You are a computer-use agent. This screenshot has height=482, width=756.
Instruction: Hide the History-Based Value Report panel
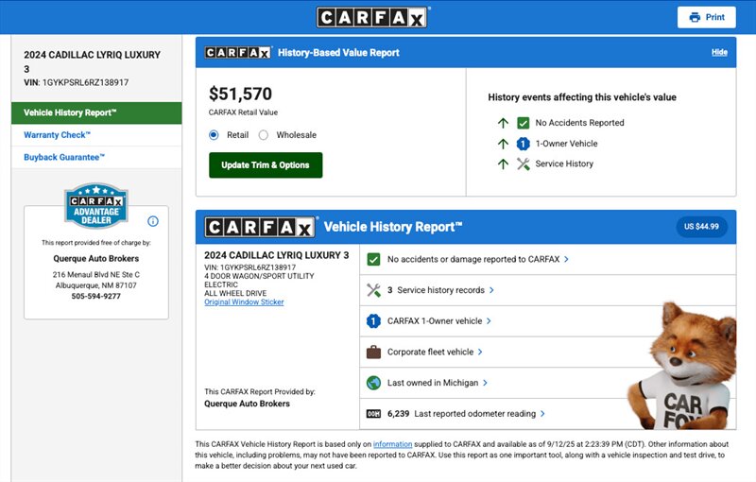[x=719, y=52]
